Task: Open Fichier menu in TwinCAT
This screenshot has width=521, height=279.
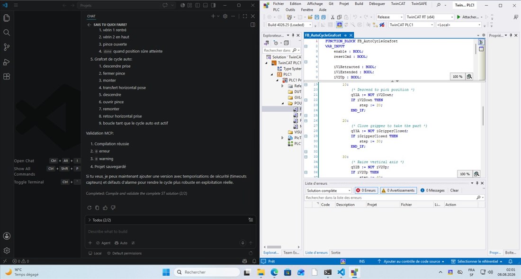Action: click(278, 4)
